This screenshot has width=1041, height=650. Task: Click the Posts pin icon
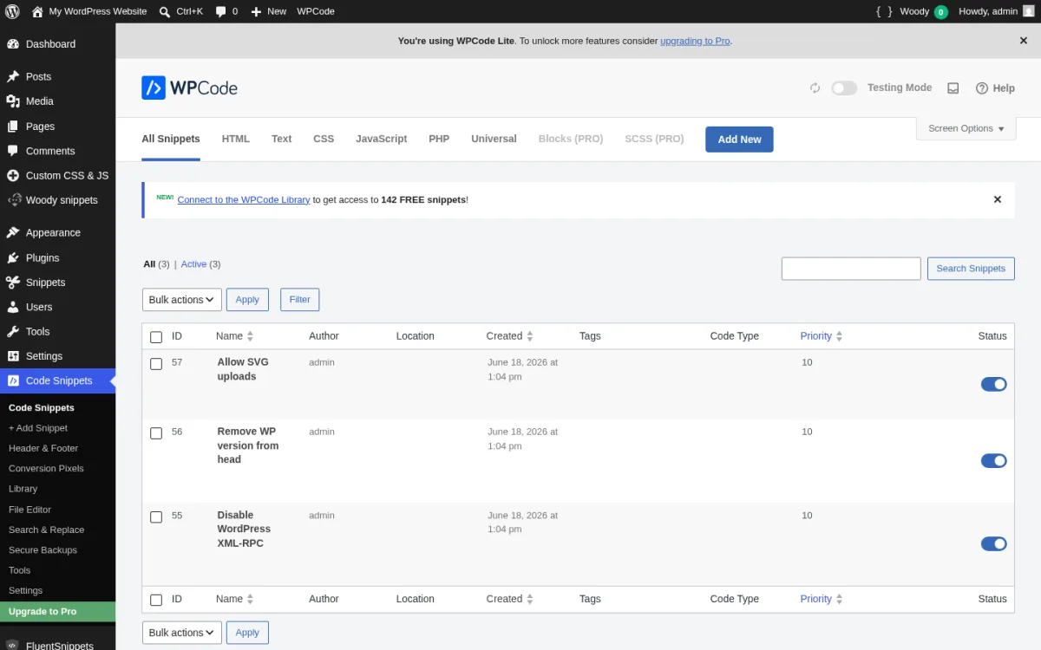13,76
